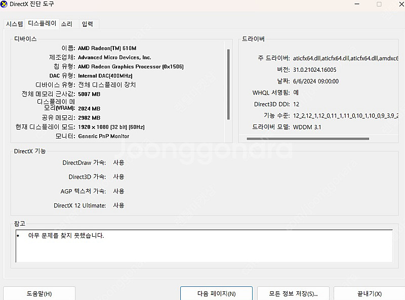Click VRAM value 2024 MB
This screenshot has width=405, height=300.
(x=89, y=109)
